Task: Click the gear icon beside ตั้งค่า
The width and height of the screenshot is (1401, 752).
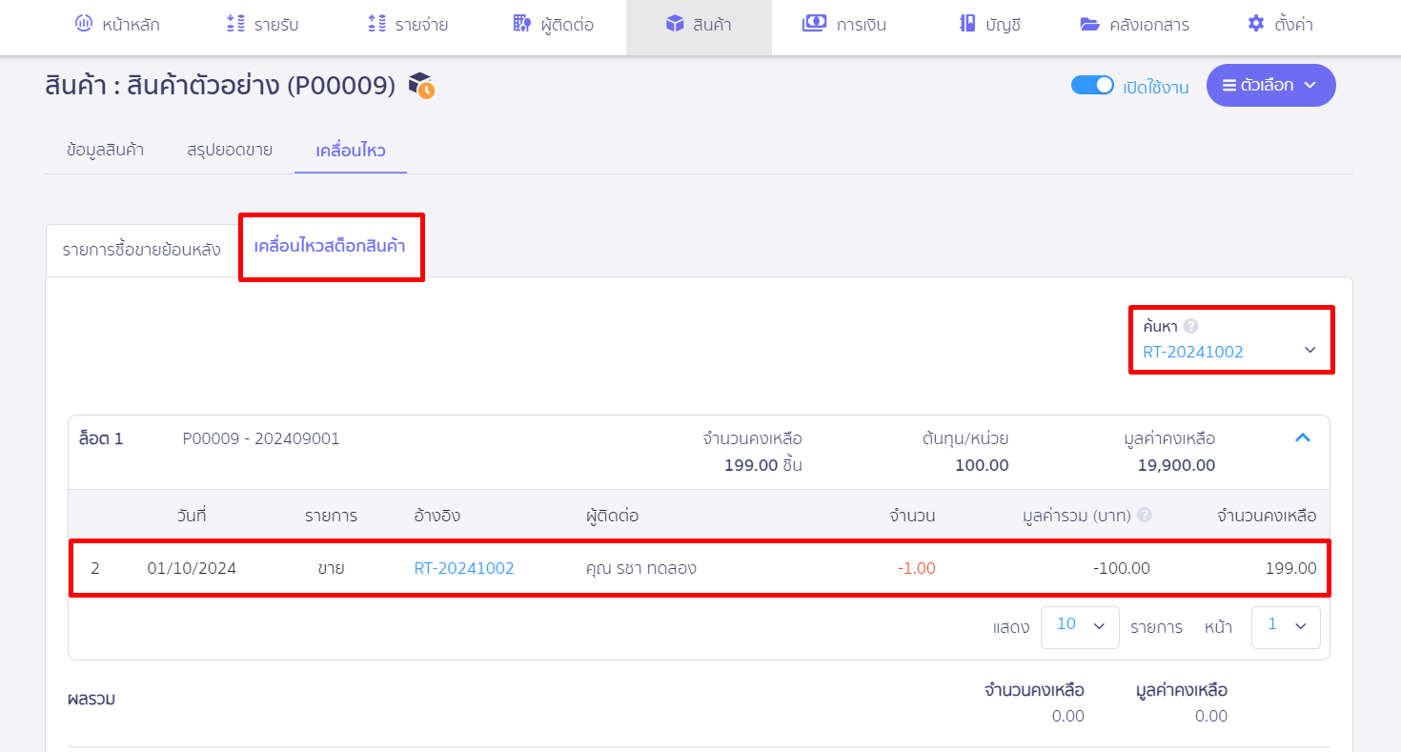Action: coord(1256,24)
